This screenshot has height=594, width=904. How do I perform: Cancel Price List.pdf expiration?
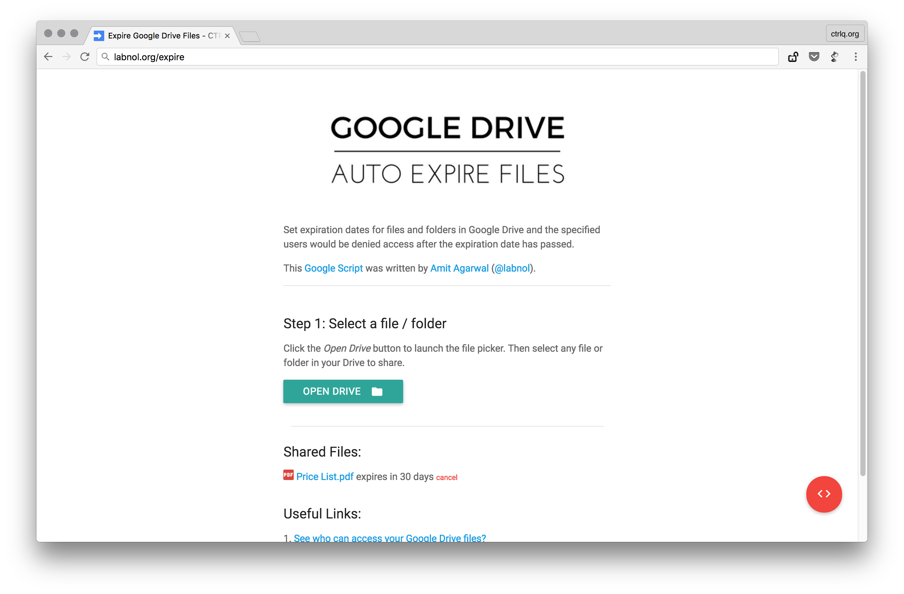446,477
